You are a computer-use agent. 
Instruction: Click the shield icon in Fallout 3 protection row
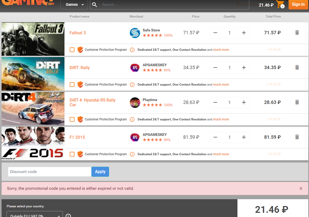[x=80, y=49]
